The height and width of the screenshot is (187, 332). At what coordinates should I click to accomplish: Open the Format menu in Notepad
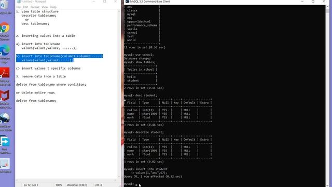[35, 7]
